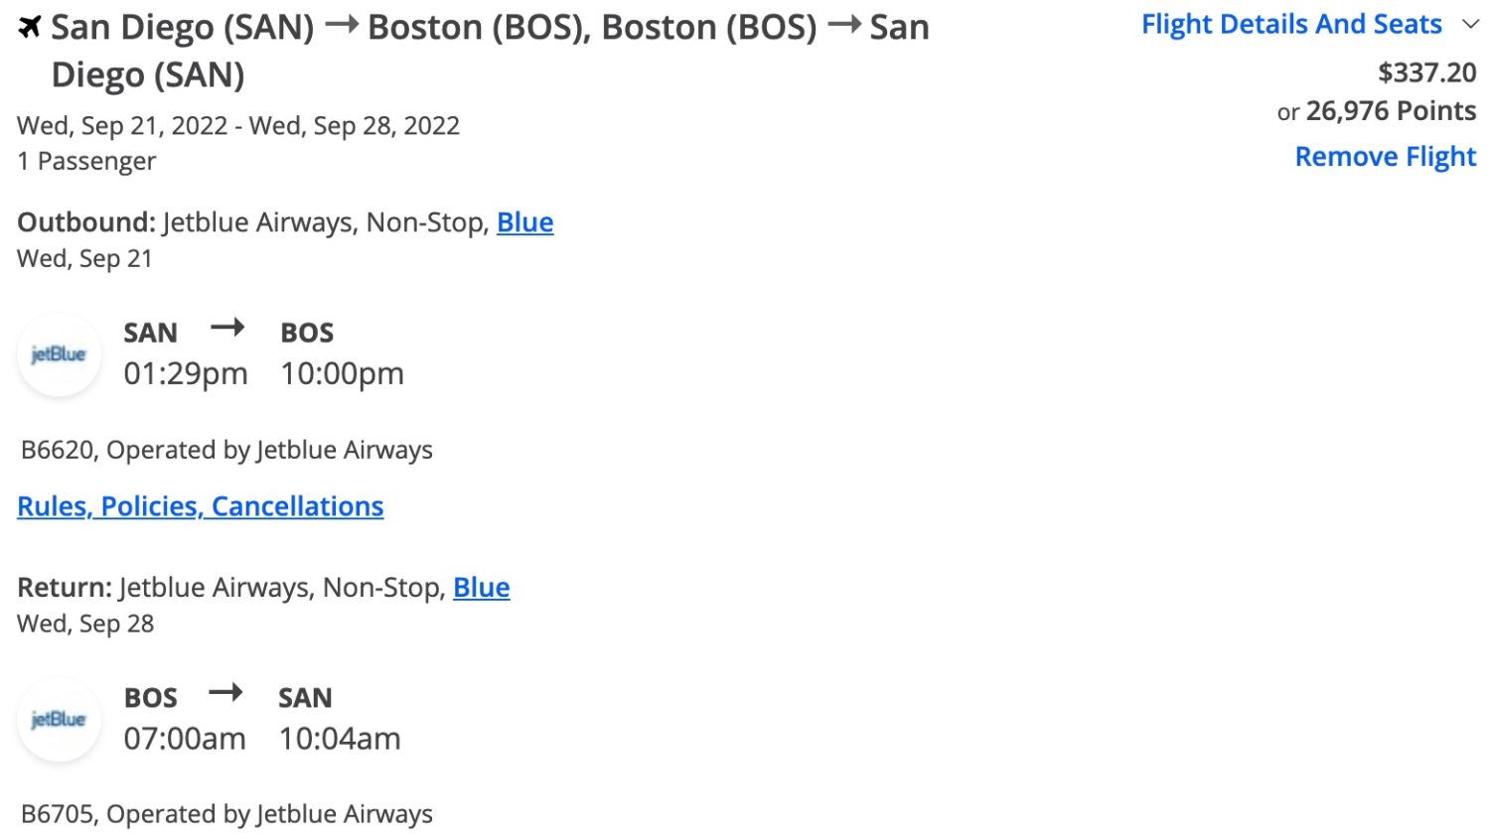Click the outbound departure time 01:29pm
The width and height of the screenshot is (1490, 837).
coord(185,373)
